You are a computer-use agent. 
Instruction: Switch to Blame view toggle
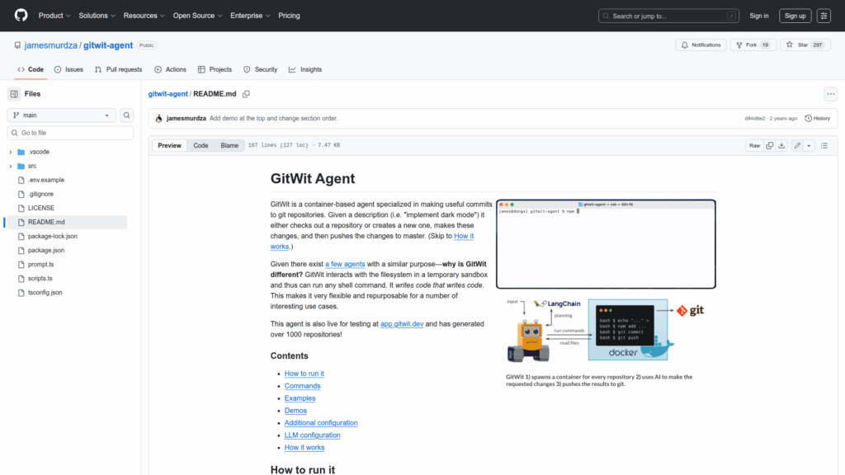click(x=229, y=145)
